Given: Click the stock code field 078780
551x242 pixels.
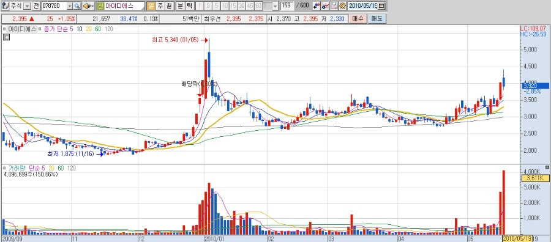Looking at the screenshot, I should (54, 6).
